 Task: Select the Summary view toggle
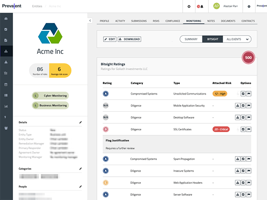pos(191,39)
